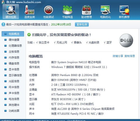The height and width of the screenshot is (121, 140).
Task: Open 电池信息 sidebar item
Action: [x=13, y=99]
